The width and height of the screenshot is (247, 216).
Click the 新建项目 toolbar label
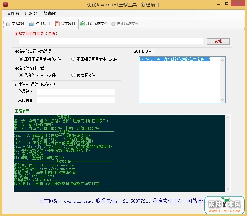[x=19, y=24]
